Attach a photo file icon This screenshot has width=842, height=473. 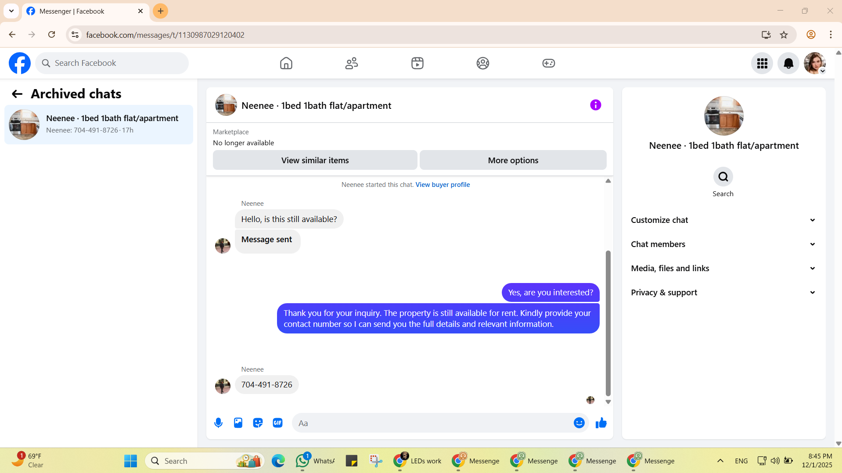pyautogui.click(x=238, y=423)
